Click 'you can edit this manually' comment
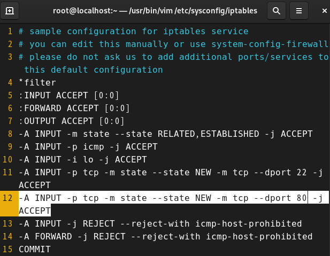 click(x=99, y=44)
